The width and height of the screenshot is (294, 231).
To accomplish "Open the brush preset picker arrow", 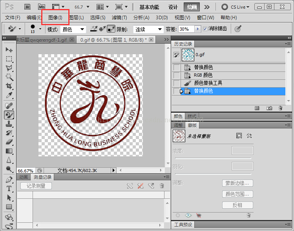I will [40, 29].
